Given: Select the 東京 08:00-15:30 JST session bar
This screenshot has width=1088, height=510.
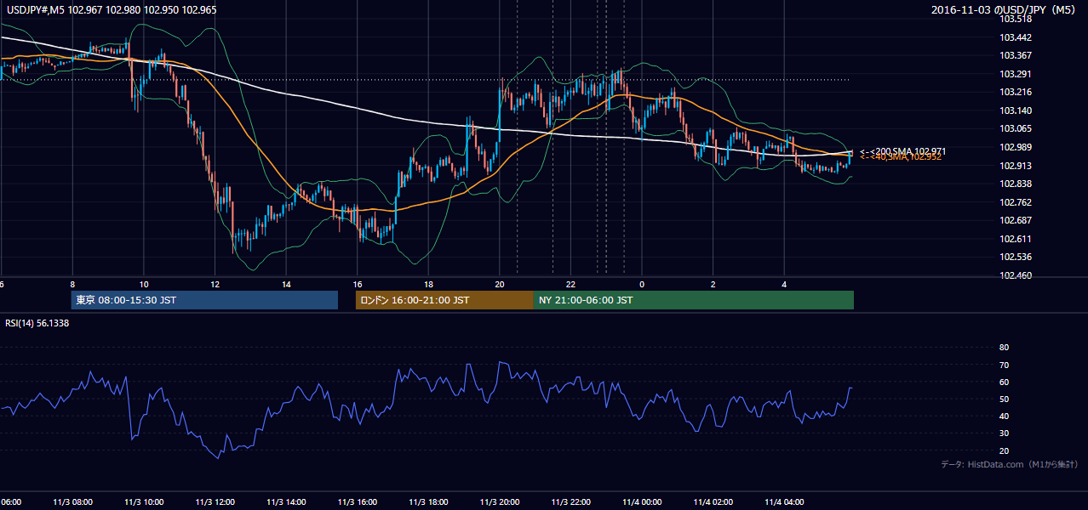Looking at the screenshot, I should 204,300.
